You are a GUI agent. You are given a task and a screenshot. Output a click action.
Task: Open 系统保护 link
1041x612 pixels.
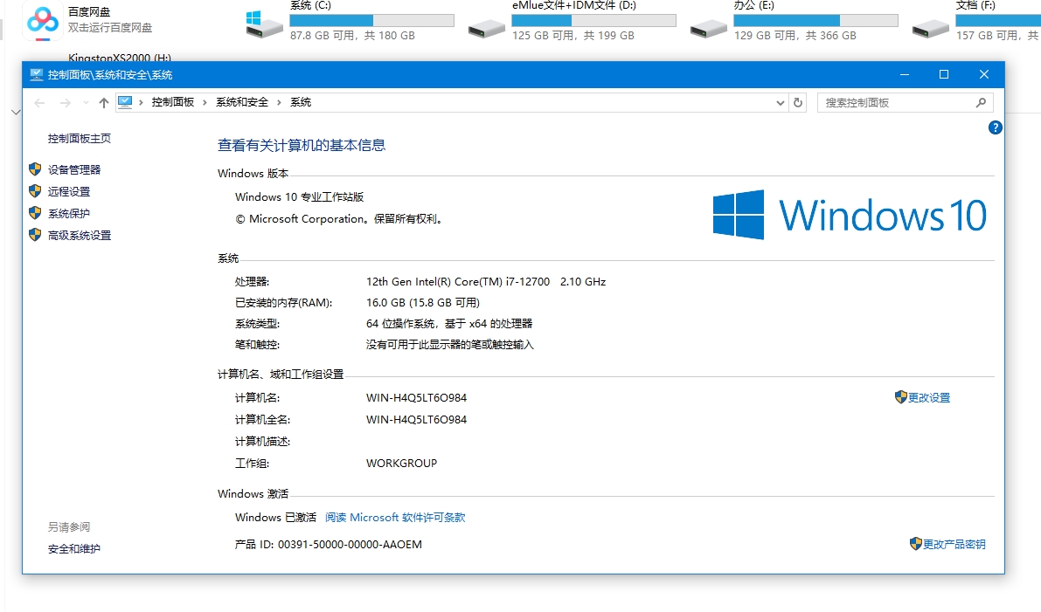click(68, 213)
